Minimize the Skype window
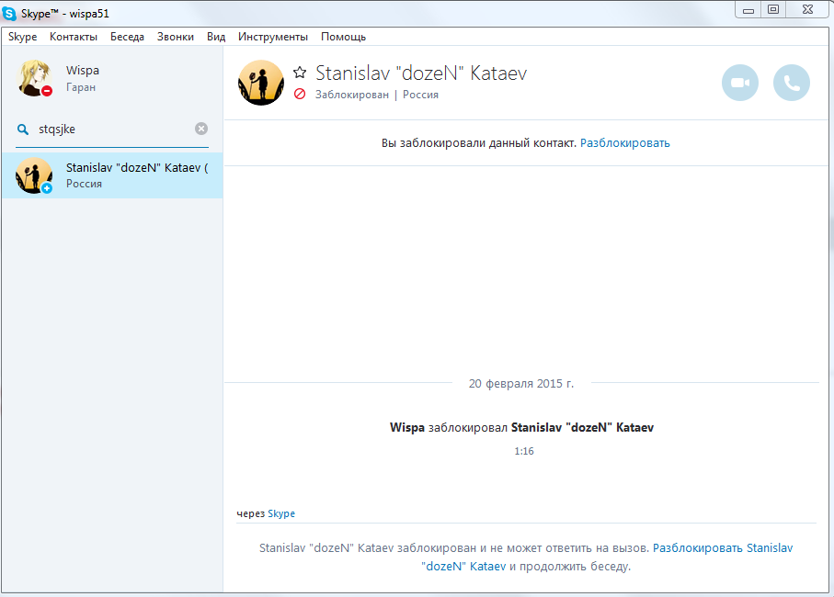Image resolution: width=834 pixels, height=597 pixels. tap(748, 10)
